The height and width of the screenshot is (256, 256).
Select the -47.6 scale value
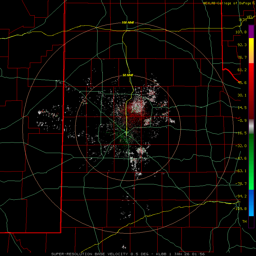click(241, 158)
